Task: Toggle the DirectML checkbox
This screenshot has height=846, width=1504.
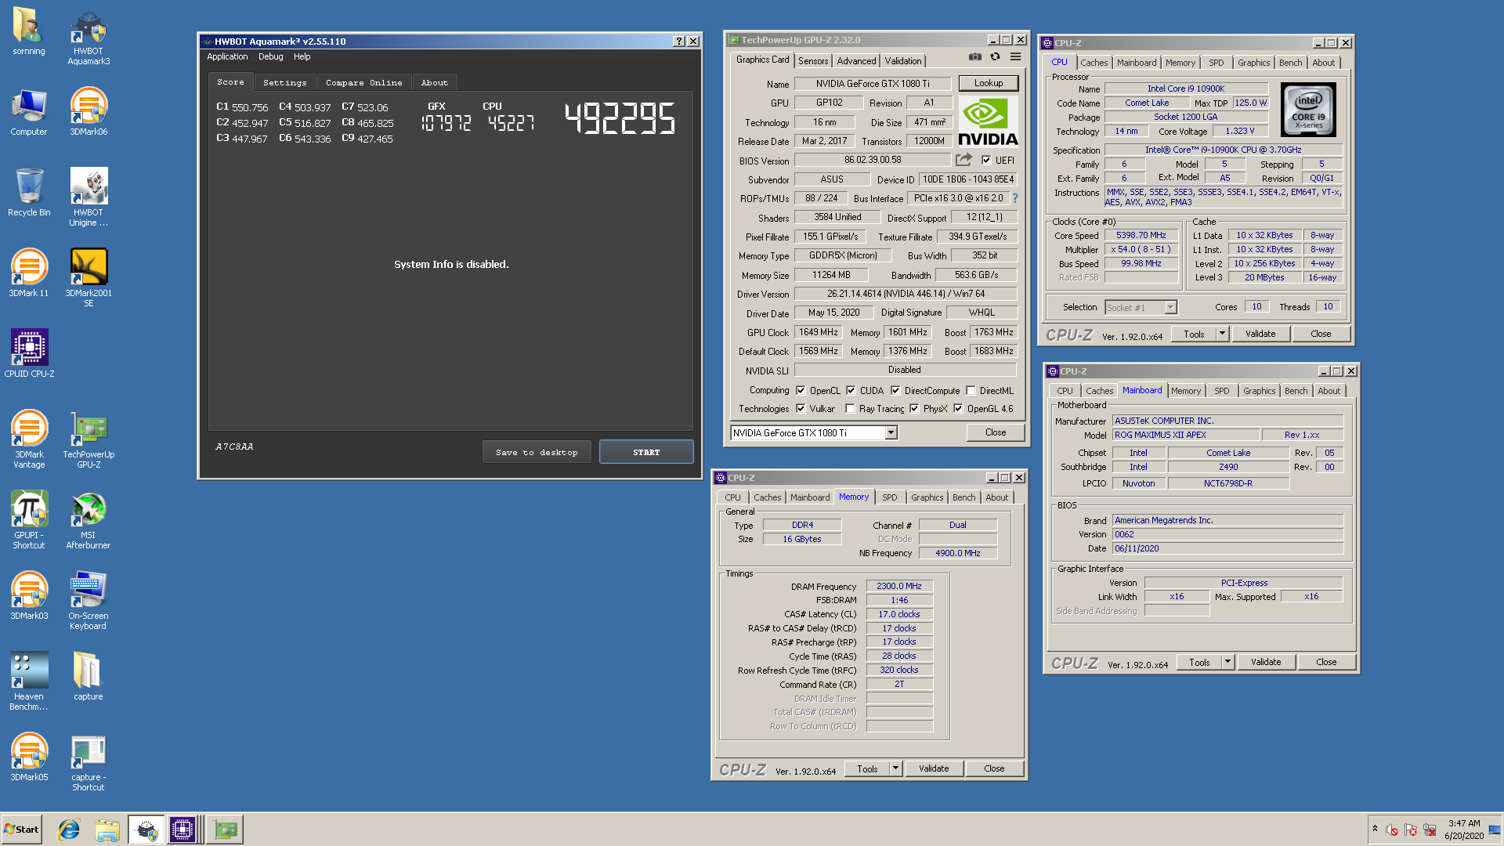Action: (x=971, y=390)
